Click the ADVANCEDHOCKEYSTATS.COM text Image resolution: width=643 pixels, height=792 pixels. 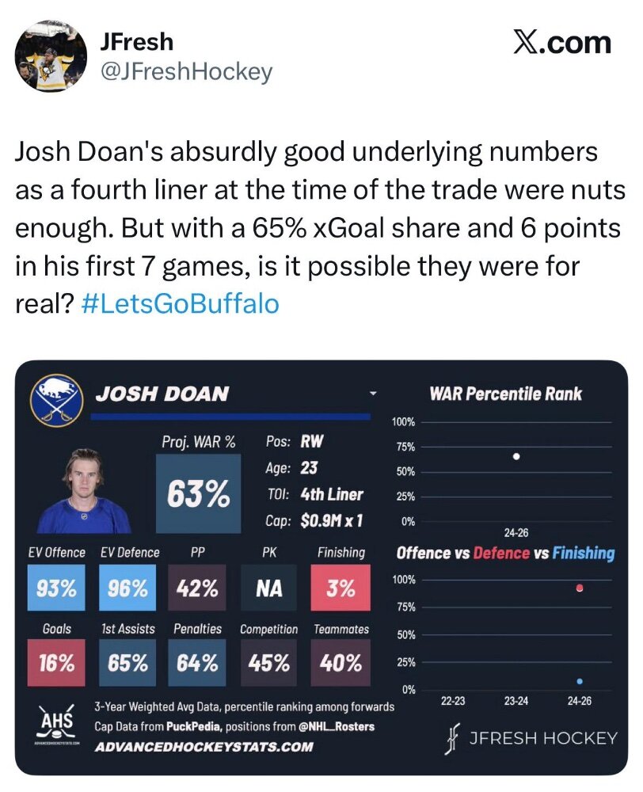point(204,746)
